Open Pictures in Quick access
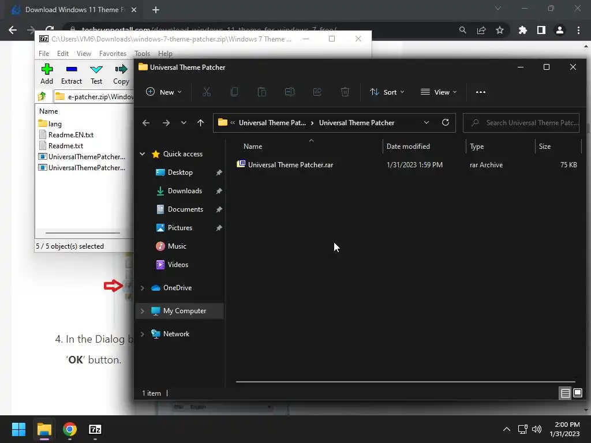 (180, 227)
